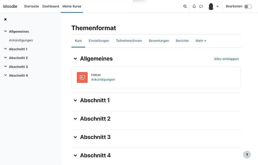Open the help question mark button
Screen dimensions: 258x165
(x=247, y=155)
